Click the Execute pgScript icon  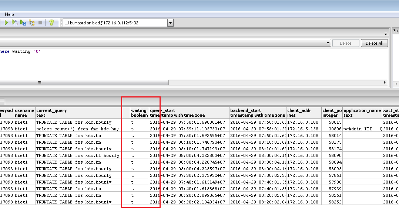tap(15, 23)
